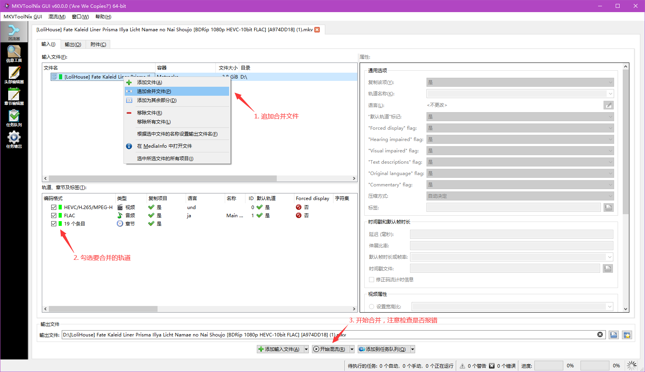Uncheck the HEVC/H.265 video track
Image resolution: width=645 pixels, height=372 pixels.
coord(54,207)
